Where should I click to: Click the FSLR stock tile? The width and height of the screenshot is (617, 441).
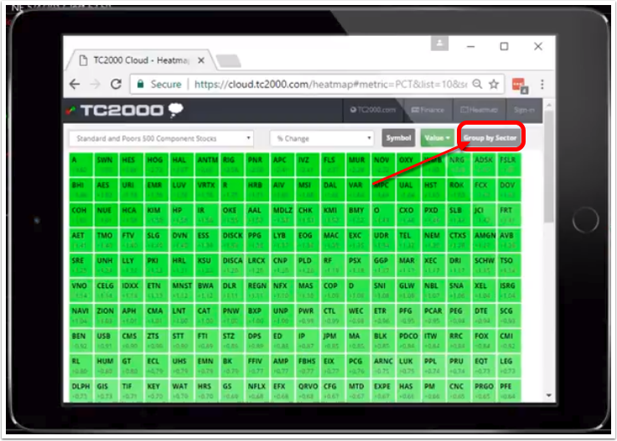coord(509,165)
